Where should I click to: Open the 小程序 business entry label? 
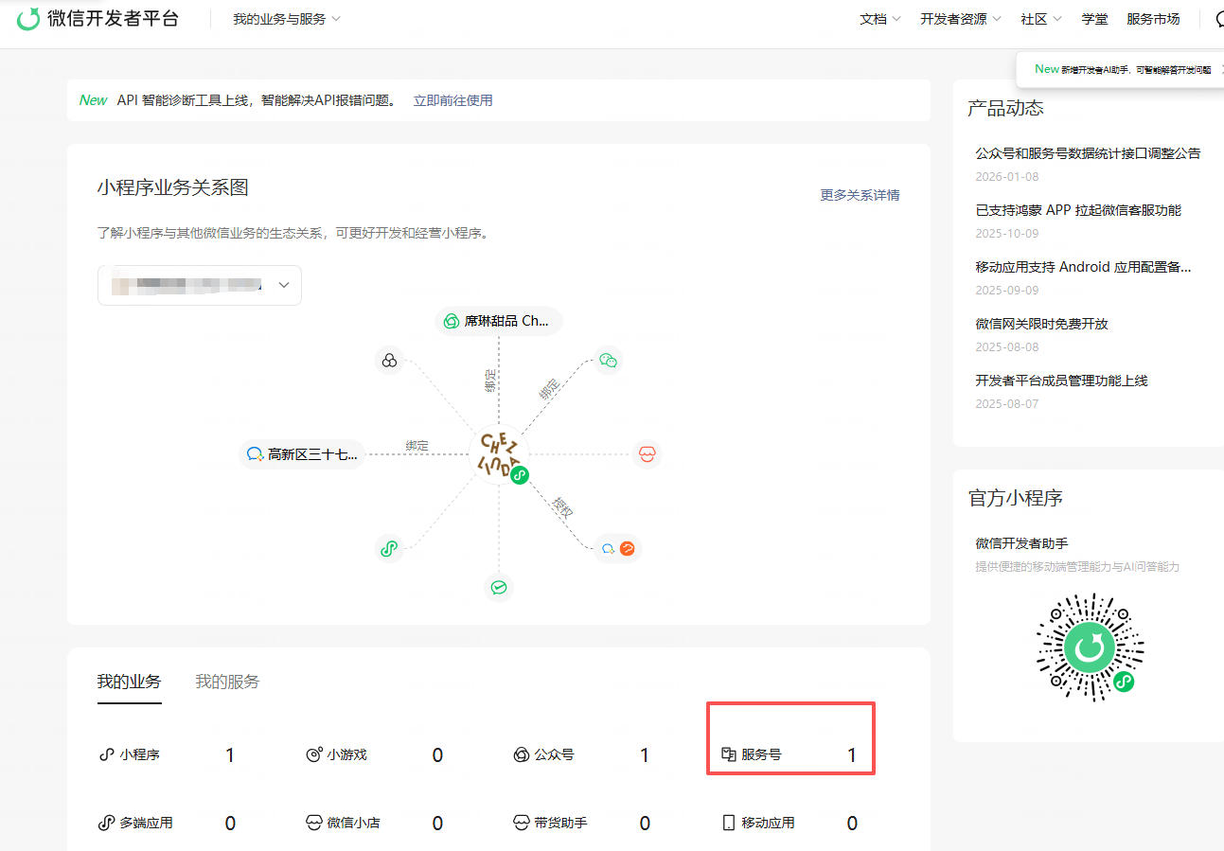click(x=140, y=755)
